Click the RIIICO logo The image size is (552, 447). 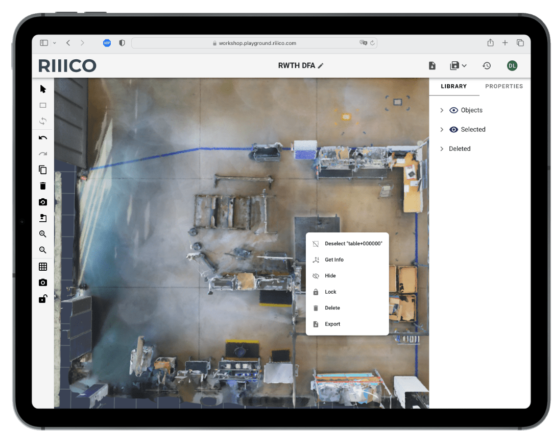[67, 66]
